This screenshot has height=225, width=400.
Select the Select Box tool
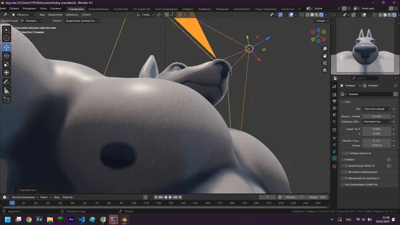tap(6, 30)
